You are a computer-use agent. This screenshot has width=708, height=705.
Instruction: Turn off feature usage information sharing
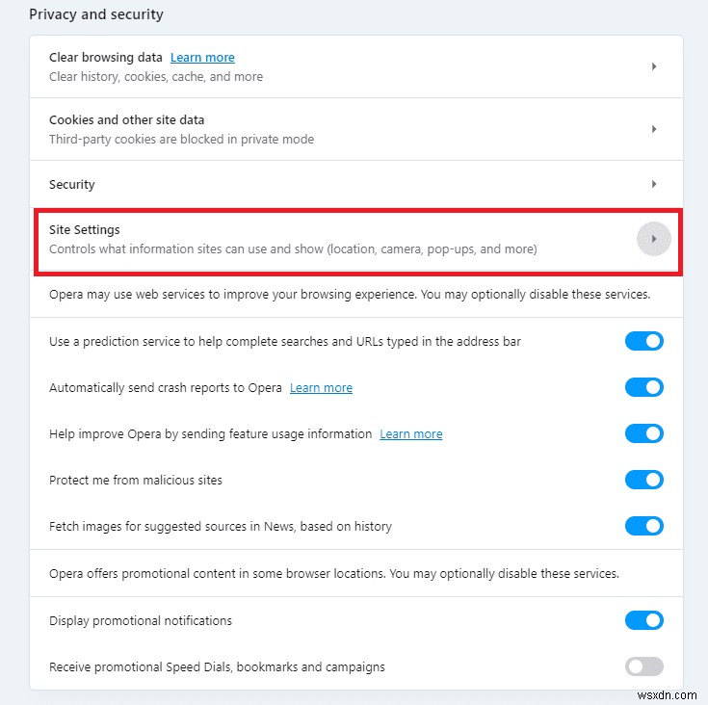(644, 433)
